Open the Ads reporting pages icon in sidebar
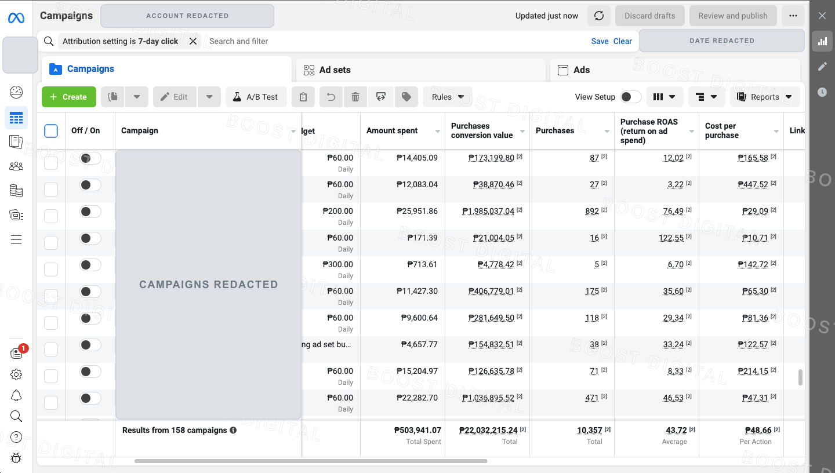835x473 pixels. [x=16, y=141]
